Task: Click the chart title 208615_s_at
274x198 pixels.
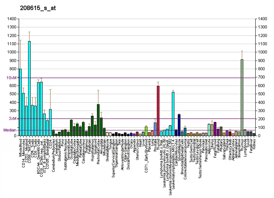Action: [x=33, y=7]
